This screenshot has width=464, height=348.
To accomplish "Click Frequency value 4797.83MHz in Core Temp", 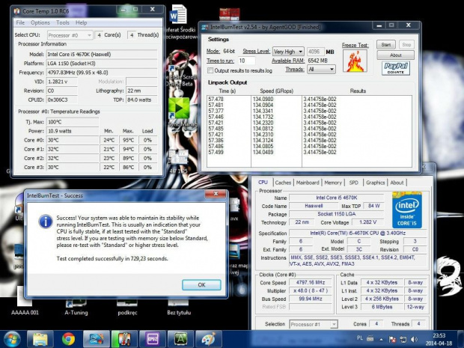I will [102, 73].
